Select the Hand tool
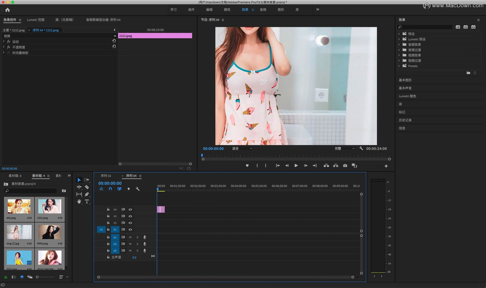Viewport: 486px width, 288px height. [x=79, y=201]
